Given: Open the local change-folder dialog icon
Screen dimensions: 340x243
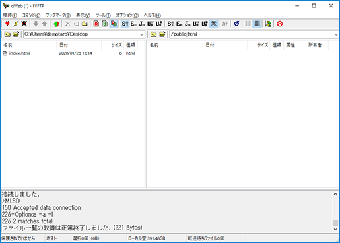Looking at the screenshot, I should tap(16, 34).
